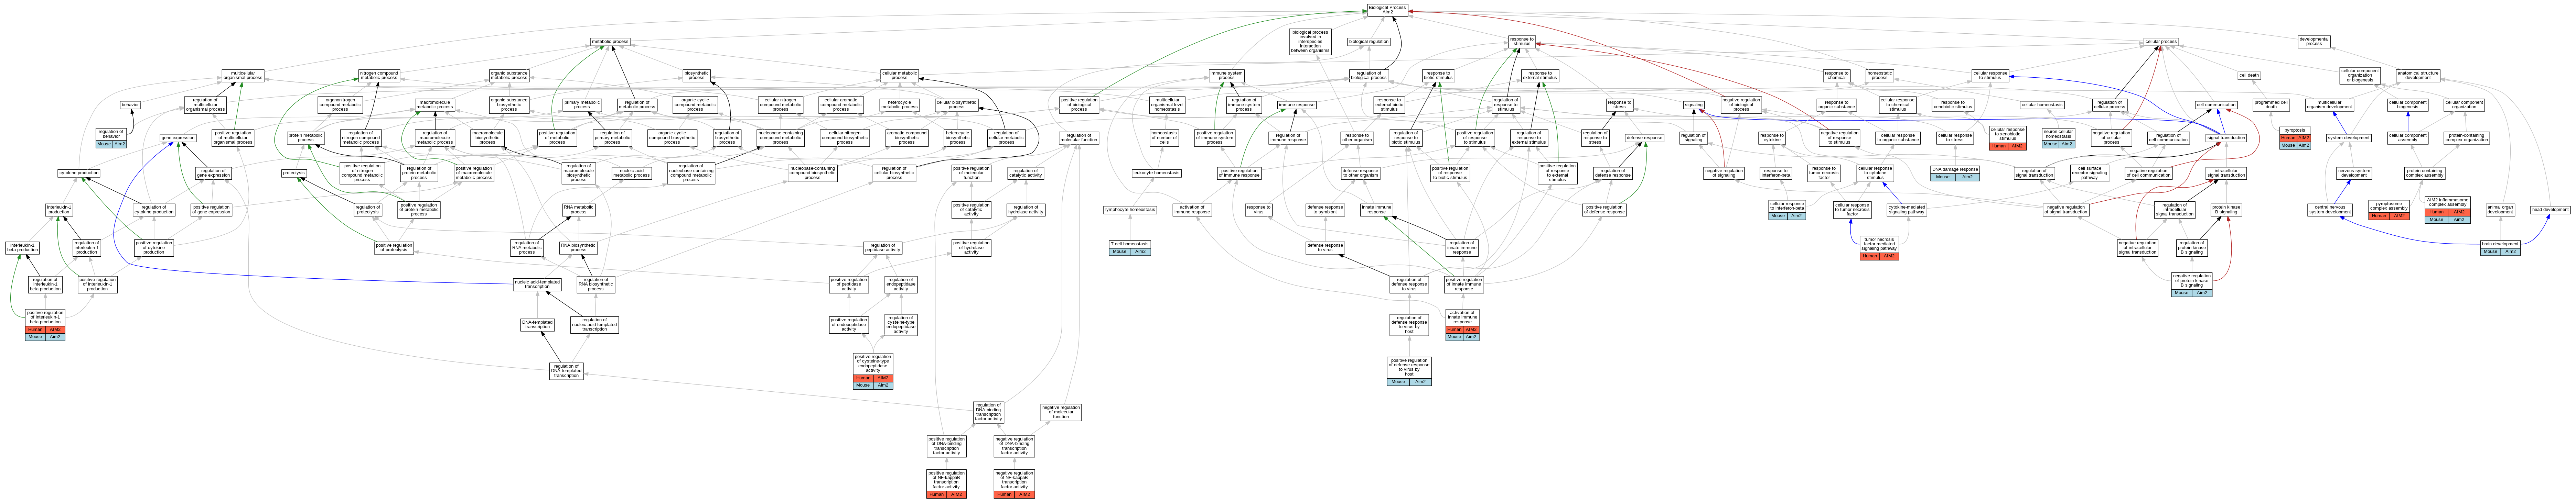Viewport: 2576px width, 502px height.
Task: Select the 'multicellular organismal process' node
Action: coord(243,76)
